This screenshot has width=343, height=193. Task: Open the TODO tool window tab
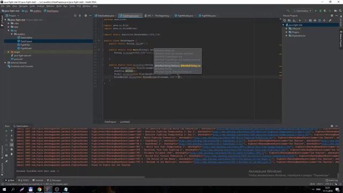point(24,180)
